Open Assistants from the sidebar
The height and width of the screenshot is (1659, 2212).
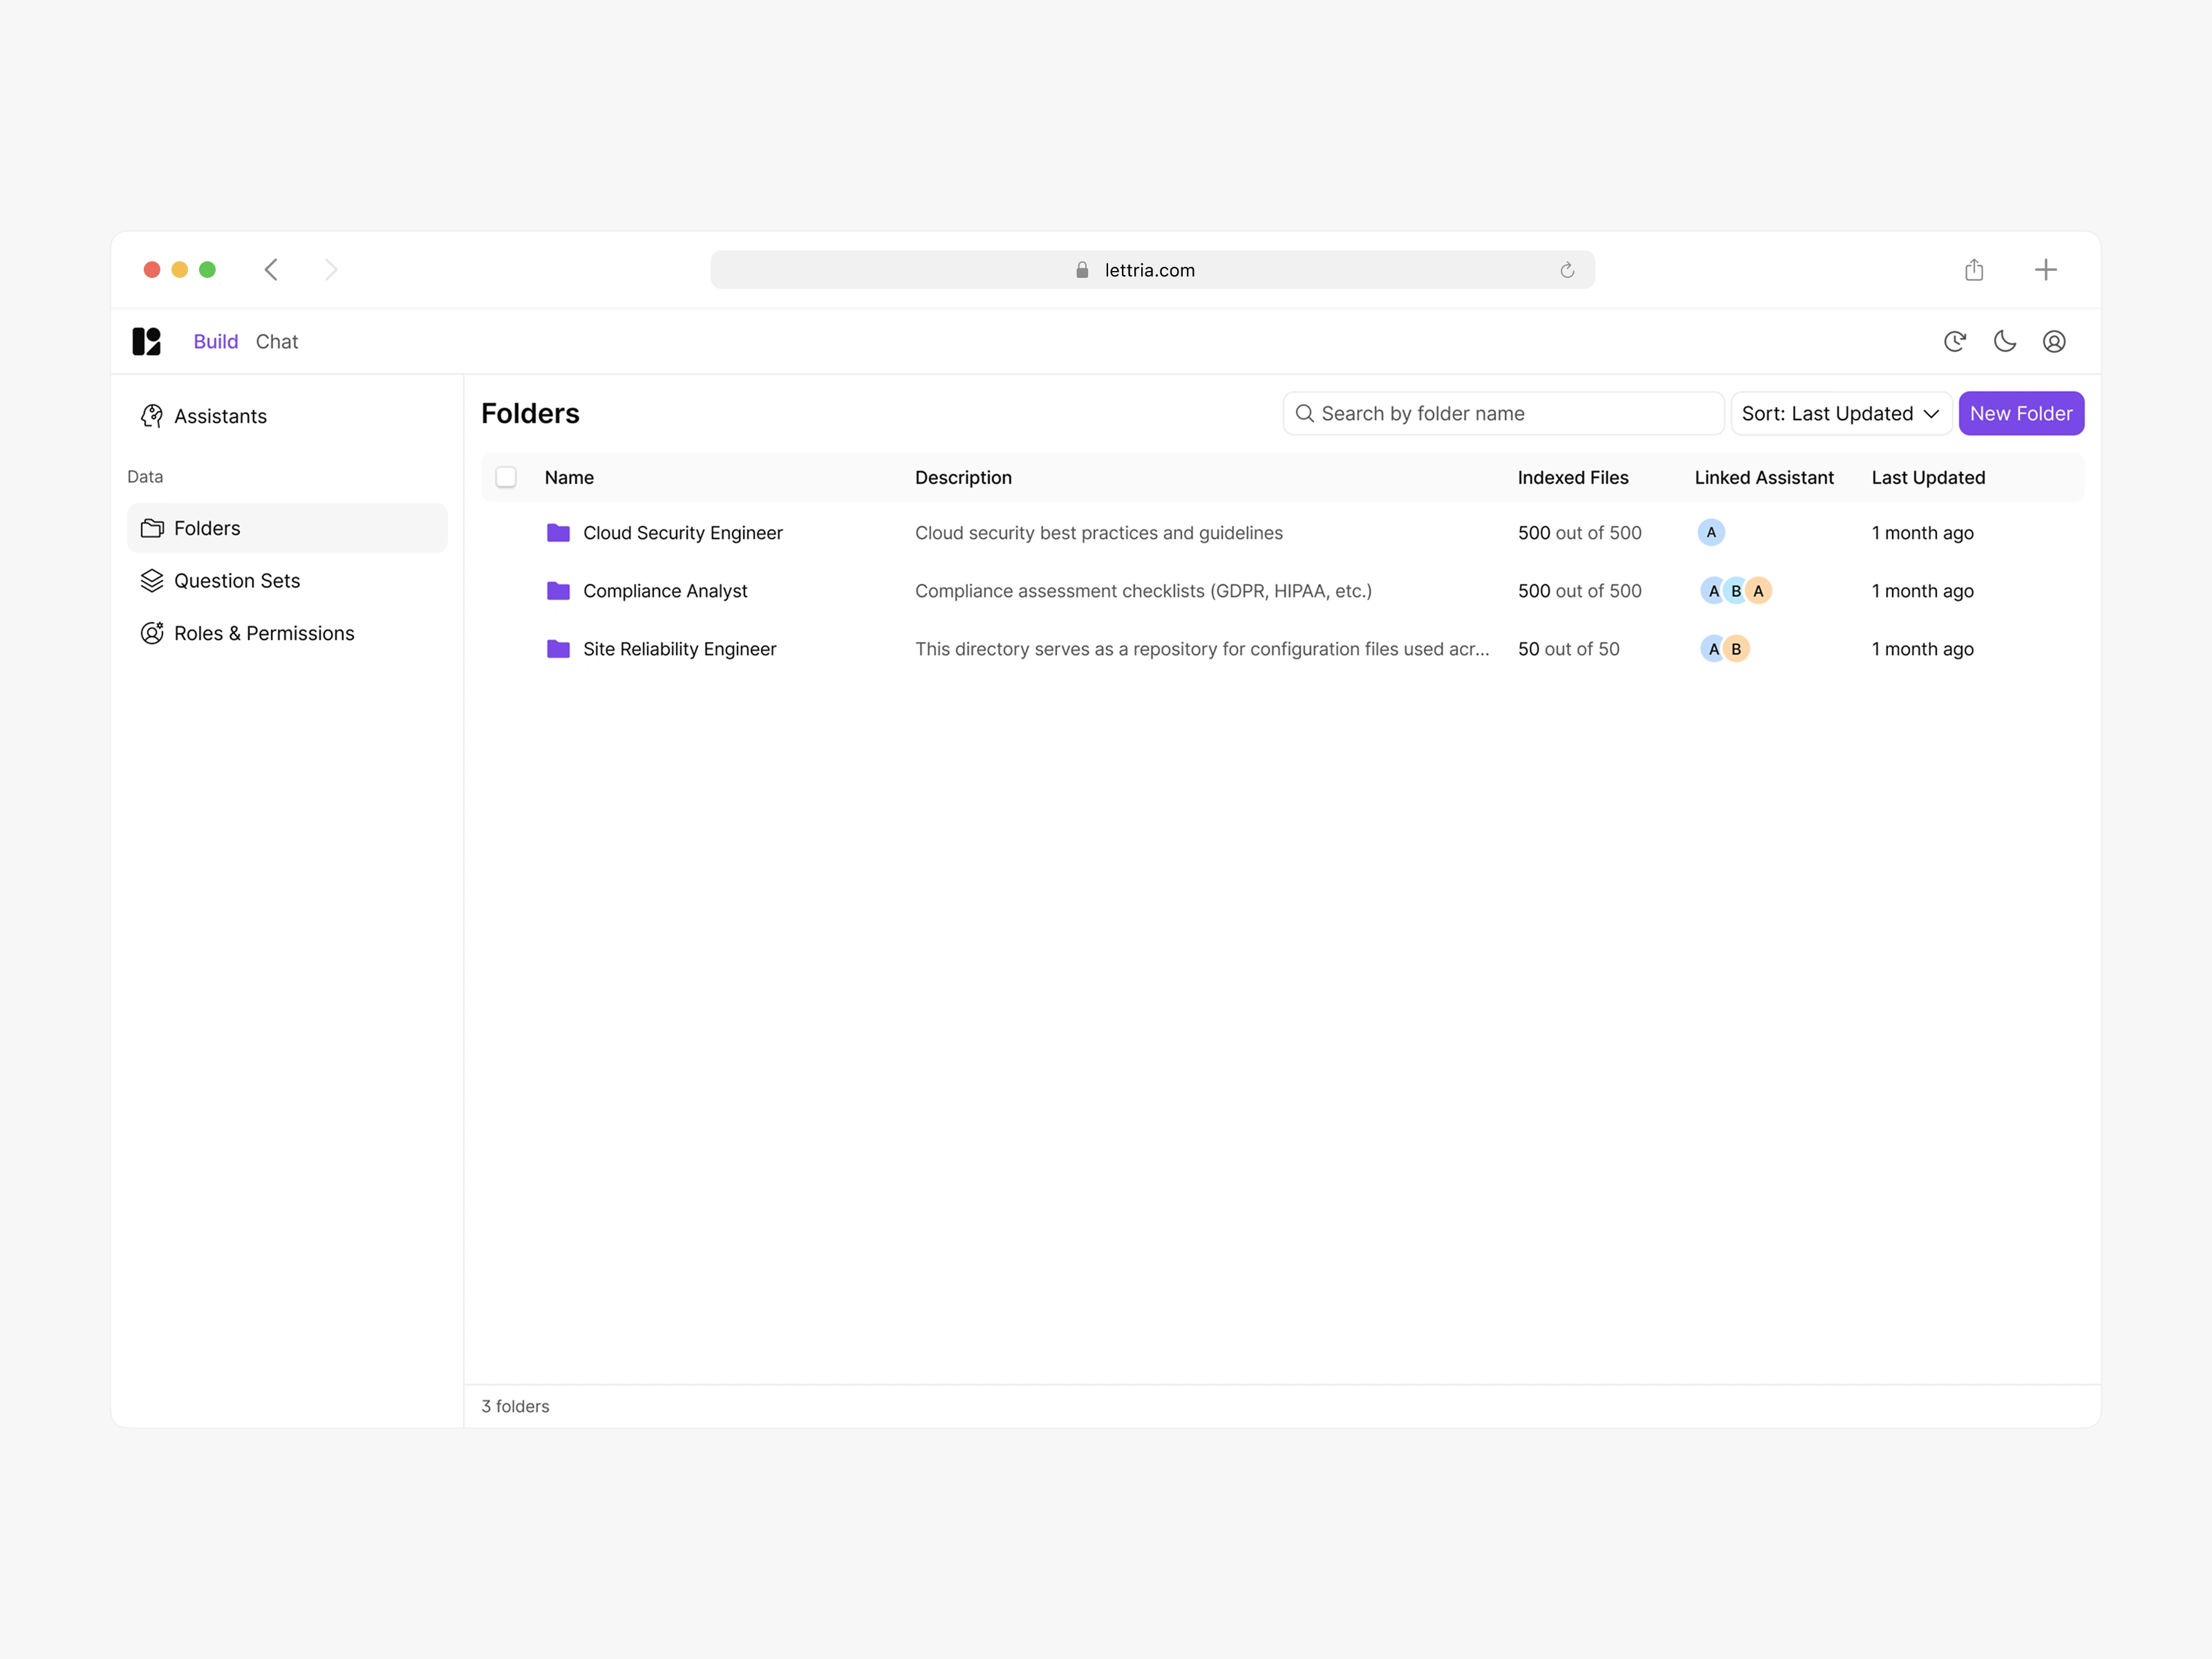[x=220, y=416]
